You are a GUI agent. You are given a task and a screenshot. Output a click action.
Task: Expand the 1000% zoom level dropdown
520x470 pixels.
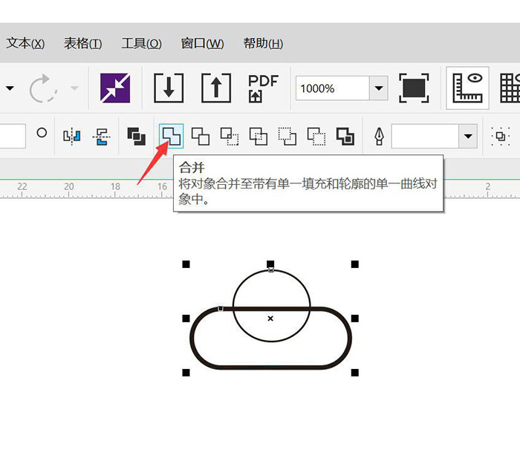pos(379,88)
